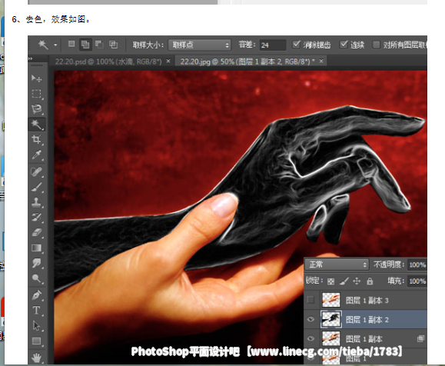Select the Type tool

[37, 311]
